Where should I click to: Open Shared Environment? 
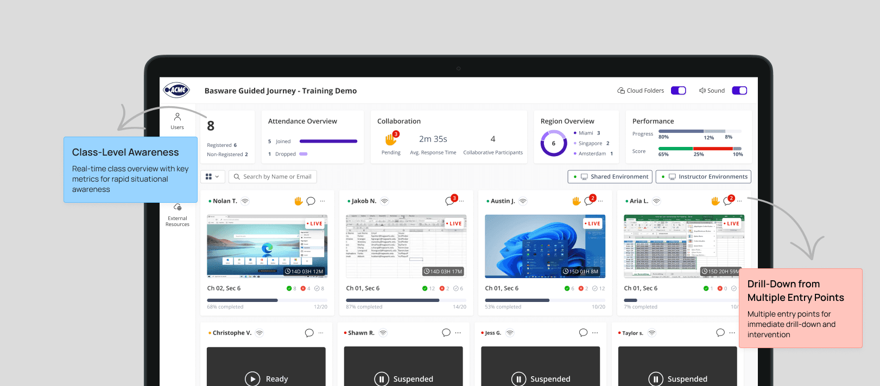(x=610, y=177)
